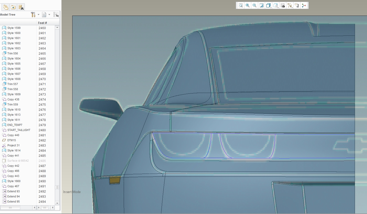Open the search tab with binoculars
Image resolution: width=367 pixels, height=214 pixels.
coord(21,7)
